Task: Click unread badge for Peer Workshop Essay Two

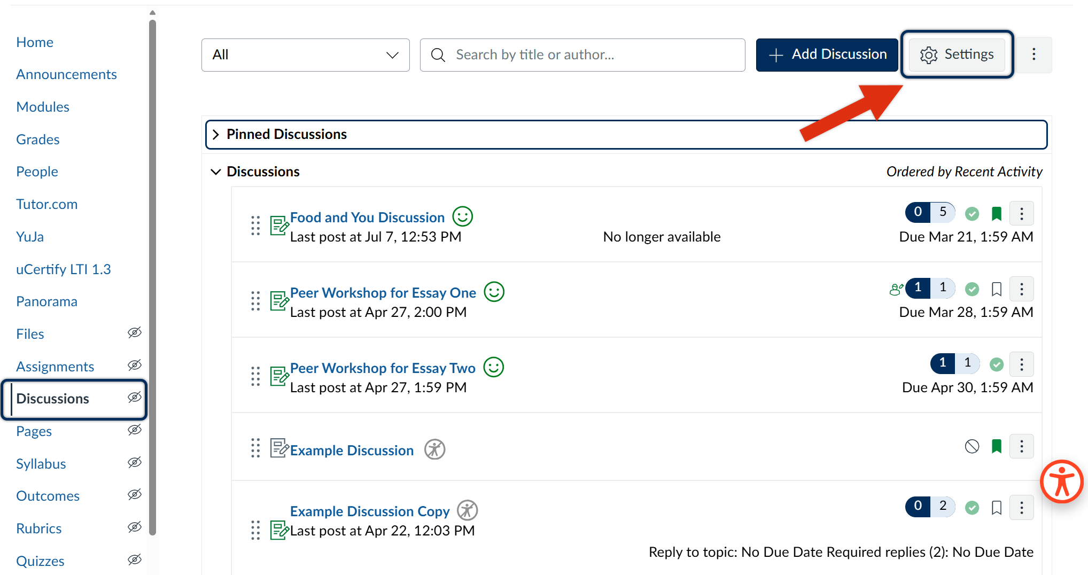Action: tap(943, 363)
